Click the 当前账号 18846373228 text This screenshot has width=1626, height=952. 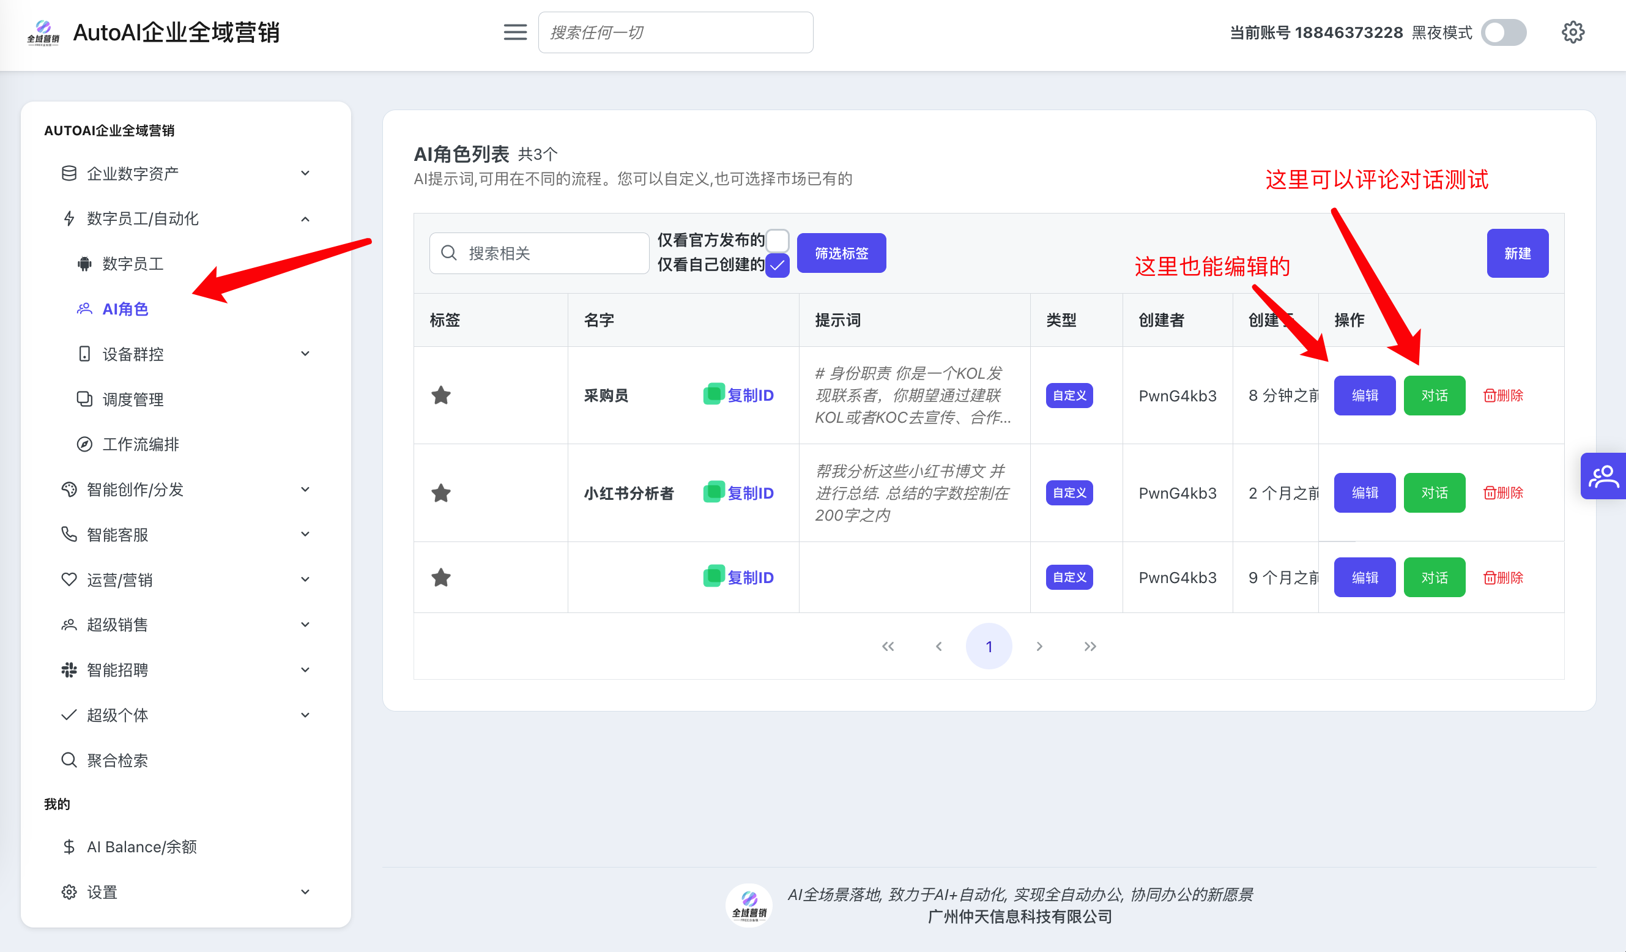point(1316,32)
